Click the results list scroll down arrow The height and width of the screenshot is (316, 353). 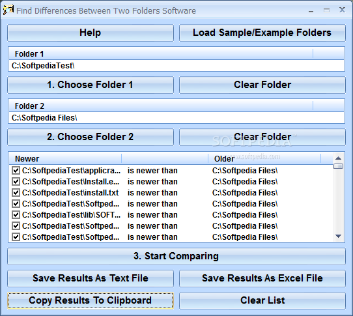338,236
